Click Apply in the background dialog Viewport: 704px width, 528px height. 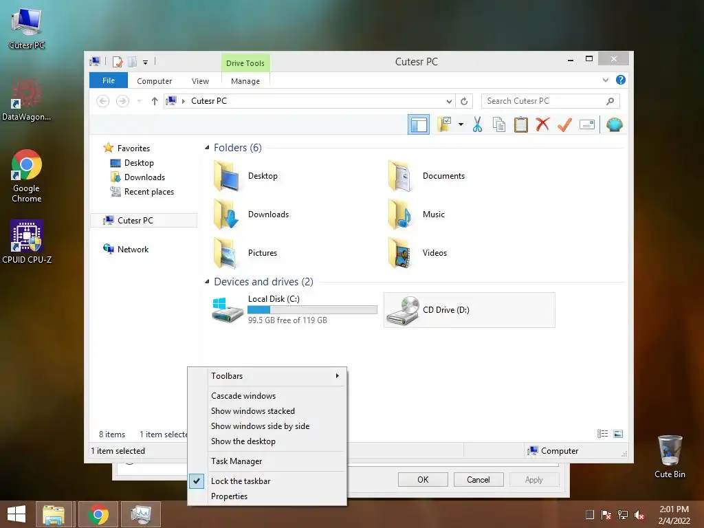coord(533,479)
